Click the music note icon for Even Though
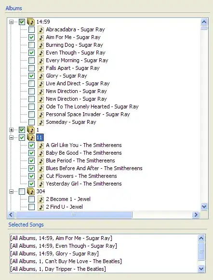 point(40,53)
